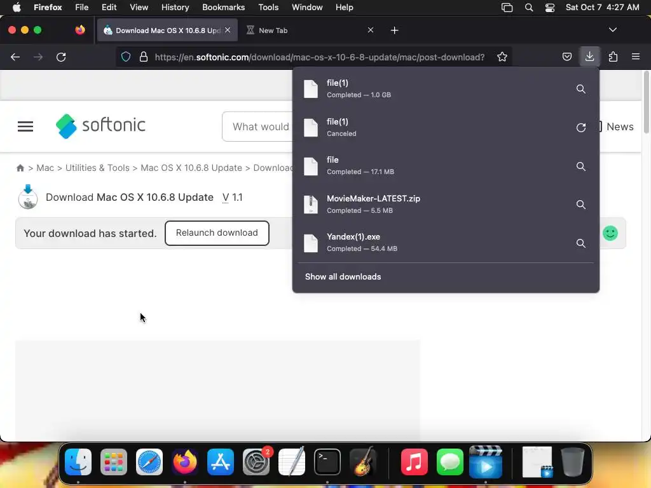Click the Softonic search field
The width and height of the screenshot is (651, 488).
coord(257,126)
